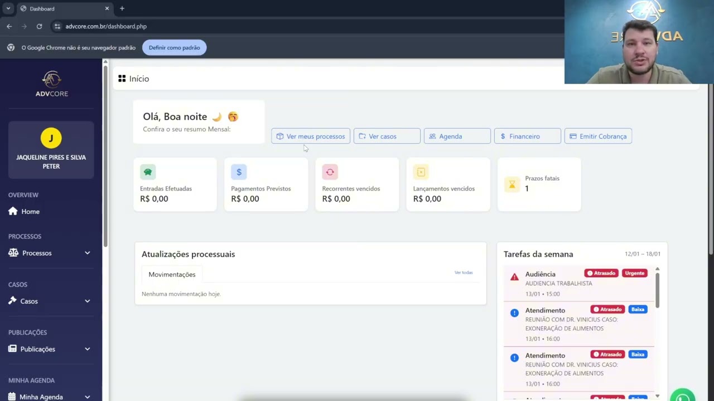Image resolution: width=714 pixels, height=401 pixels.
Task: Click the yellow J user avatar
Action: [x=51, y=138]
